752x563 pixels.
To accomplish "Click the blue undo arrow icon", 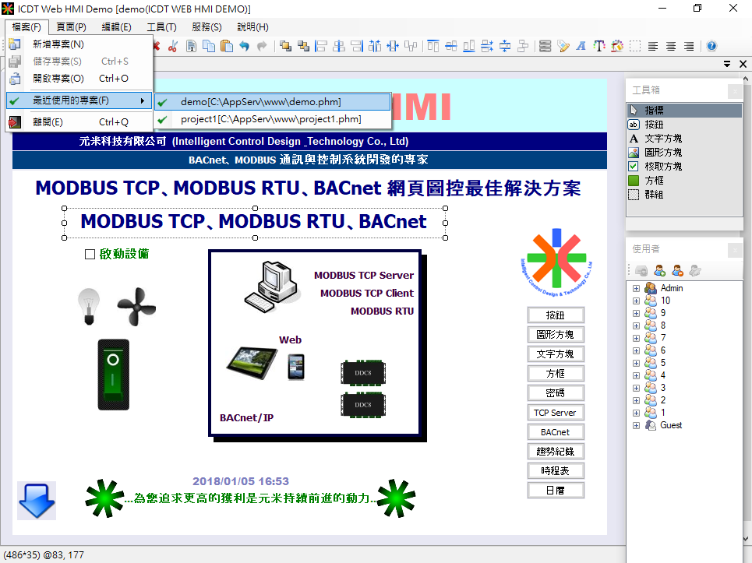I will click(245, 46).
